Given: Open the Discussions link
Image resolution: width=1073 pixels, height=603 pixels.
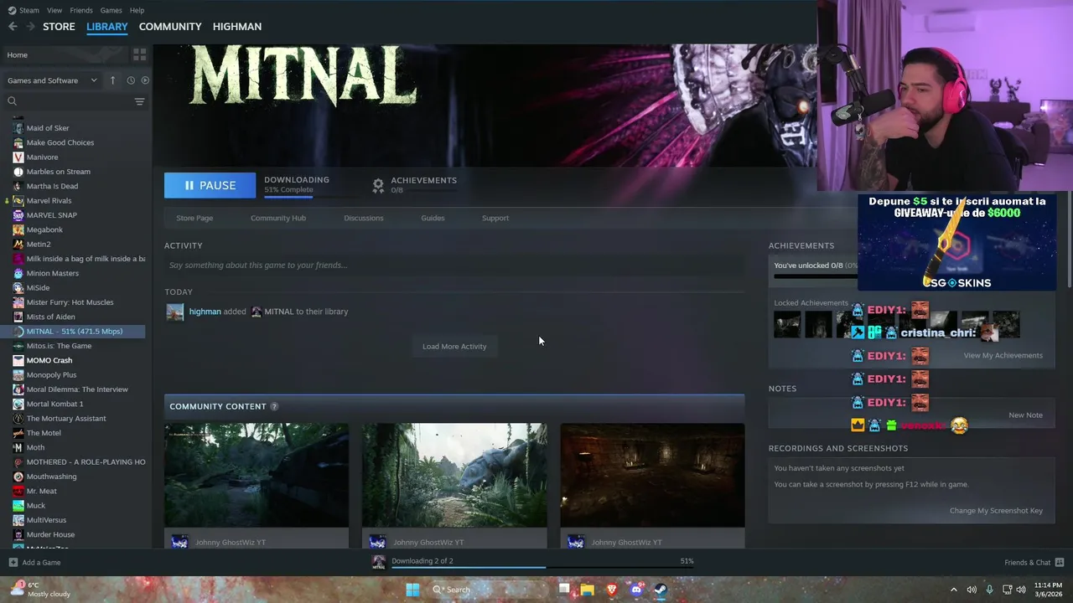Looking at the screenshot, I should coord(364,218).
